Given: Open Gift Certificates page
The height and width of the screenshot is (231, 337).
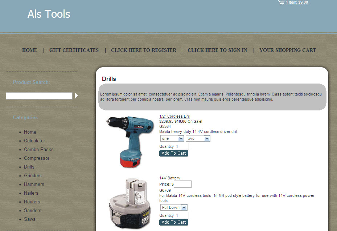Looking at the screenshot, I should [x=74, y=50].
